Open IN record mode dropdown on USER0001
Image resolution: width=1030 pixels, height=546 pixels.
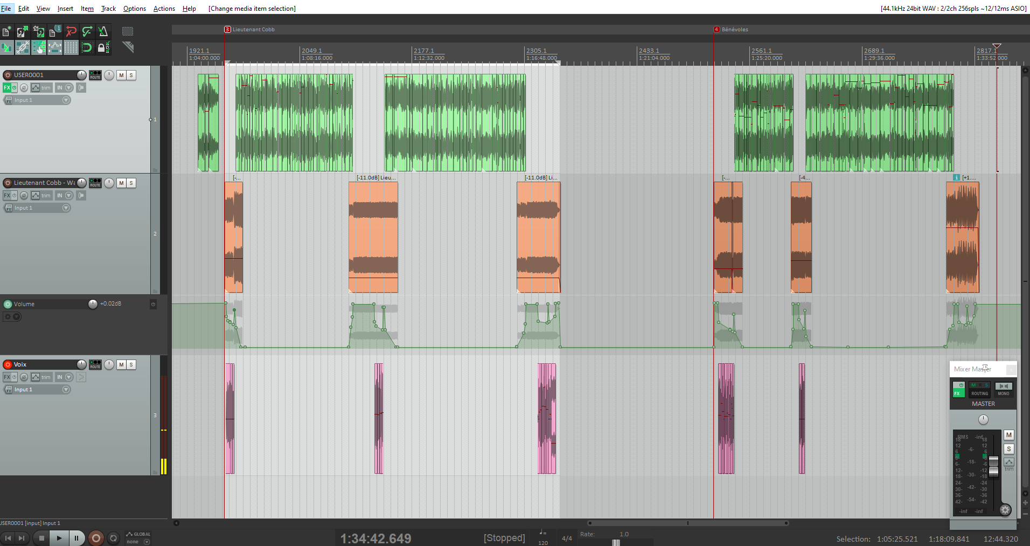pyautogui.click(x=64, y=87)
